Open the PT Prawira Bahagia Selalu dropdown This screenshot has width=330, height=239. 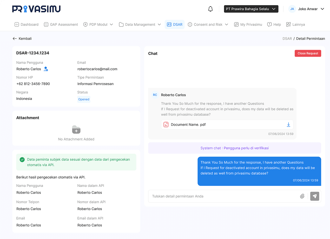click(x=251, y=9)
